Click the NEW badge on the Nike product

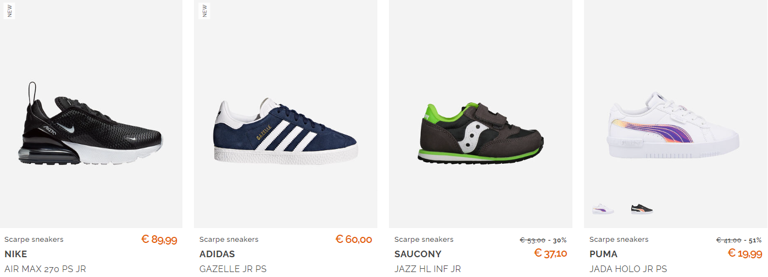point(9,11)
